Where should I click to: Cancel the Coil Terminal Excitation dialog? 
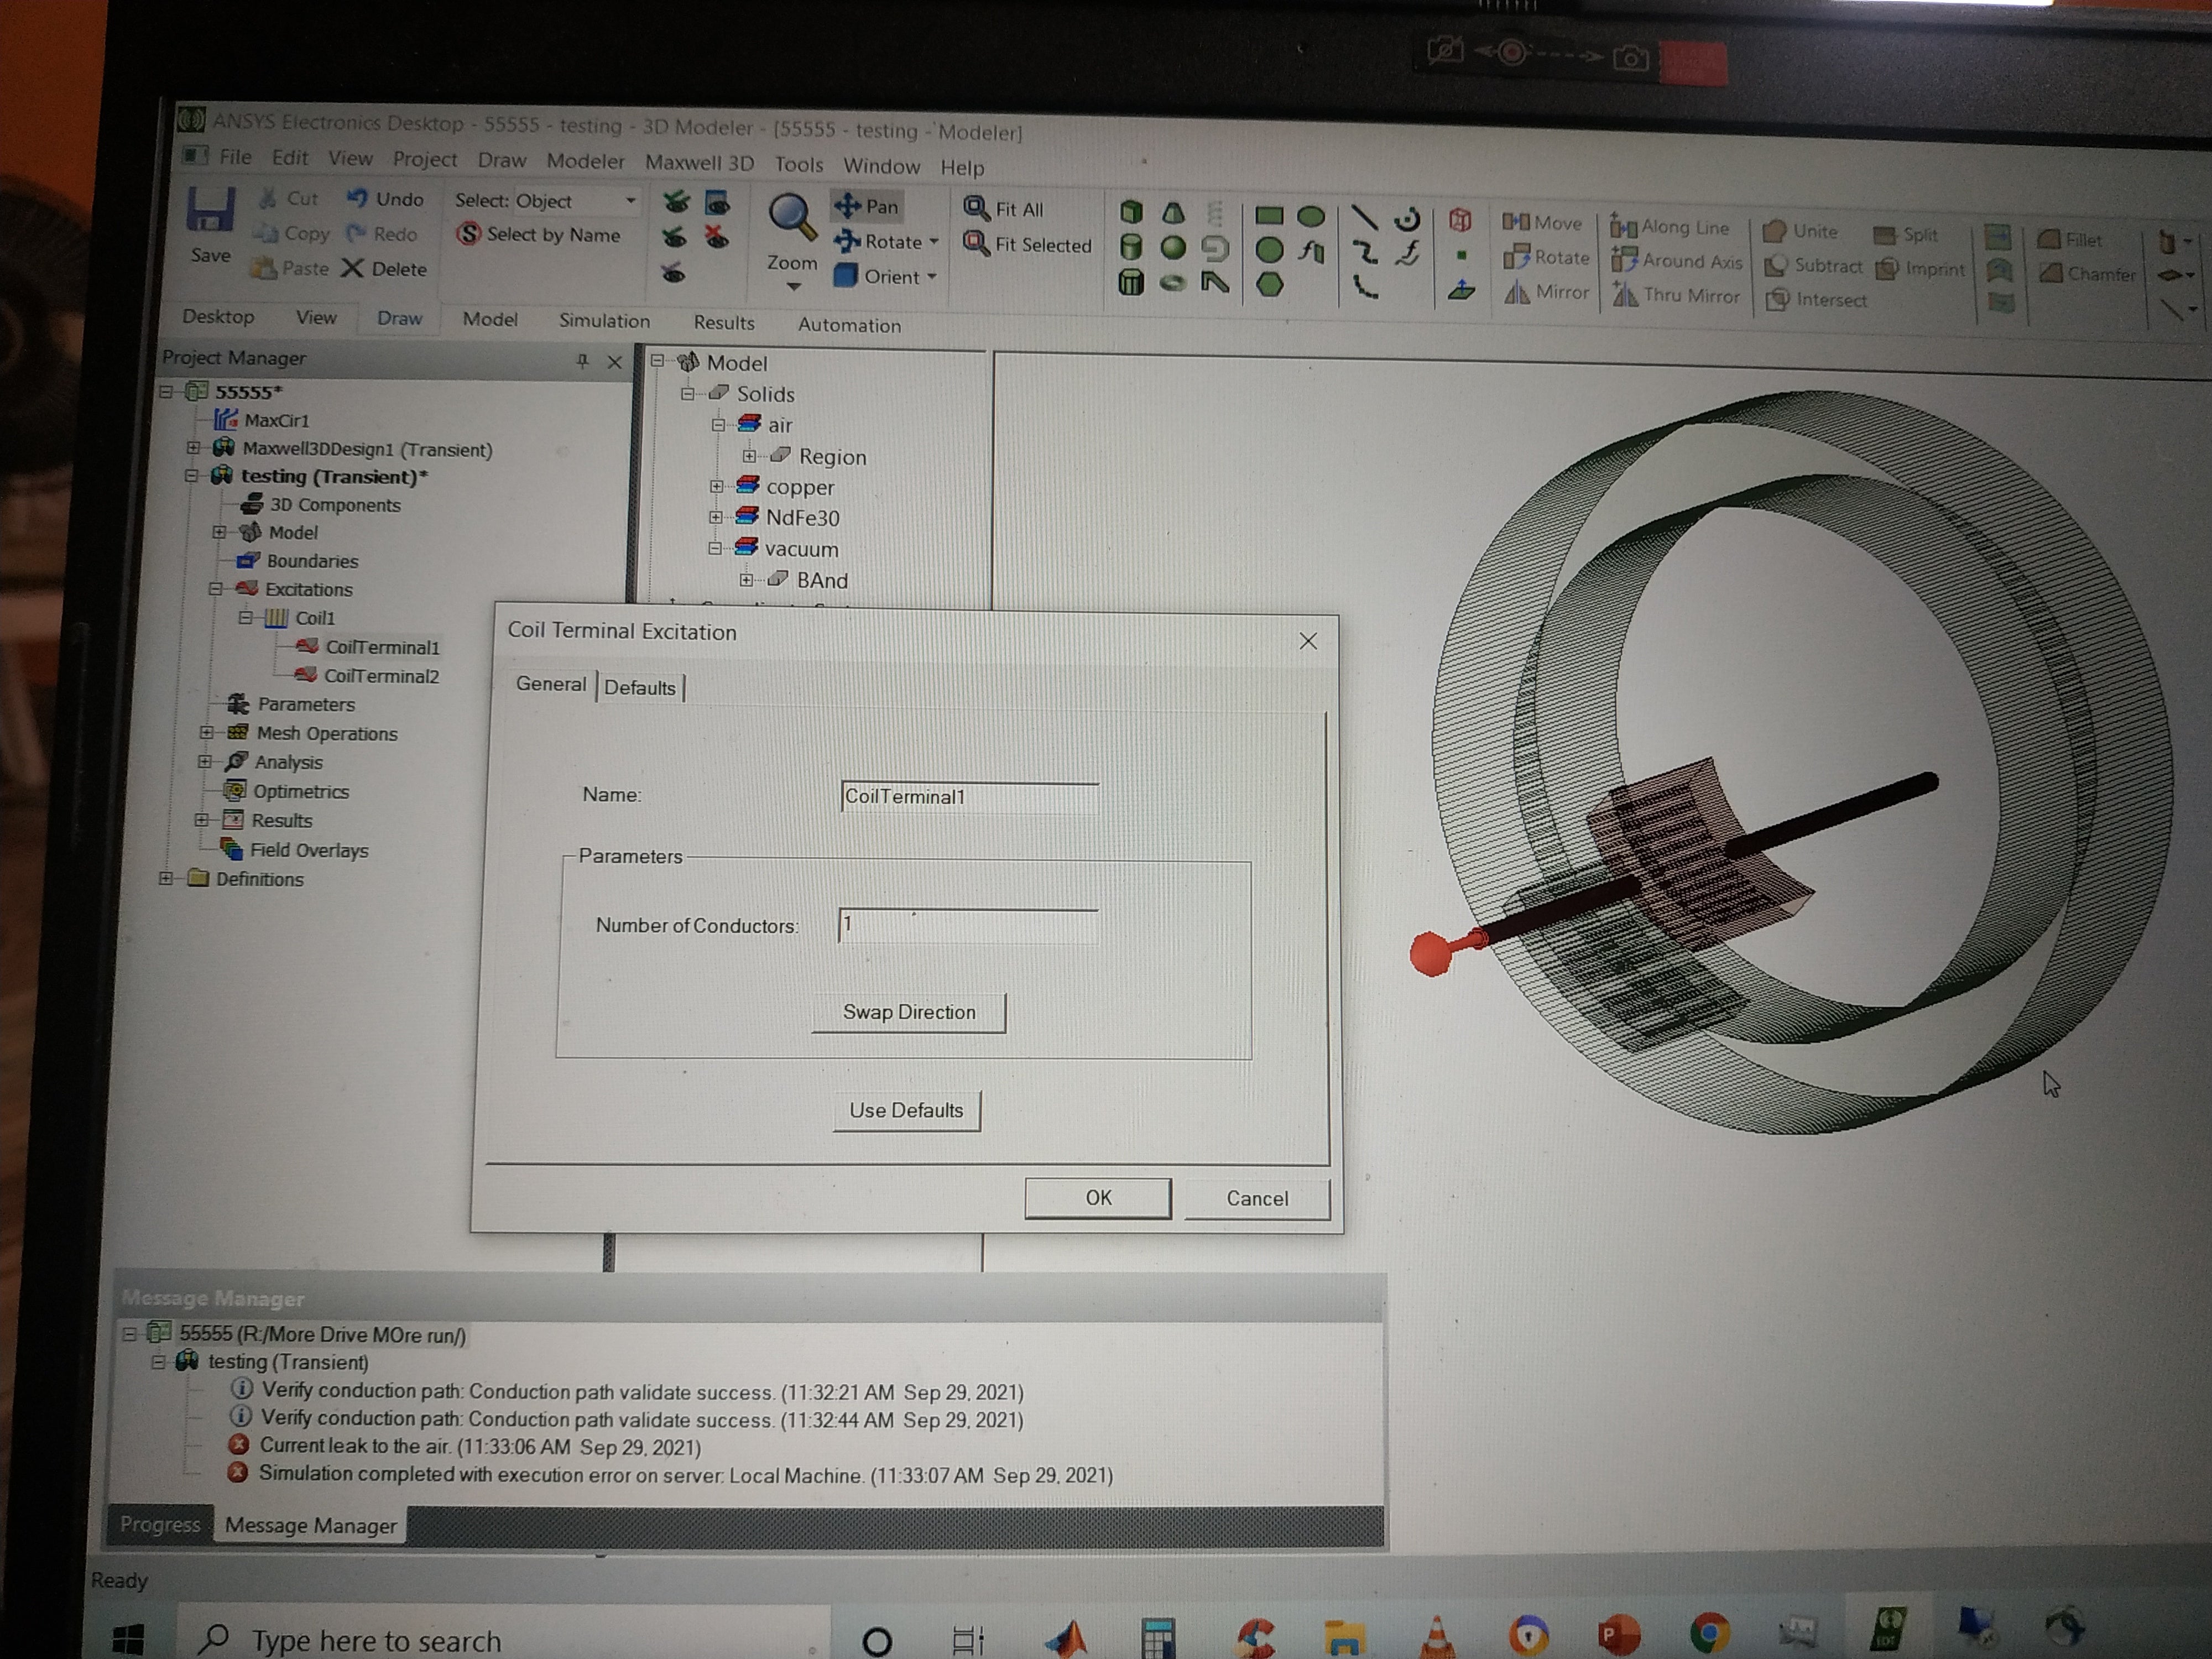pos(1257,1198)
